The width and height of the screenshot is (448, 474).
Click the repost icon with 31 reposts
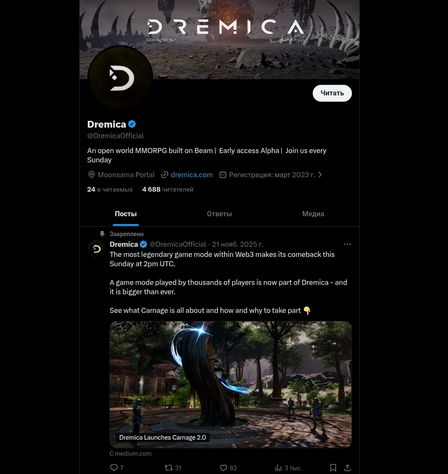[x=168, y=468]
